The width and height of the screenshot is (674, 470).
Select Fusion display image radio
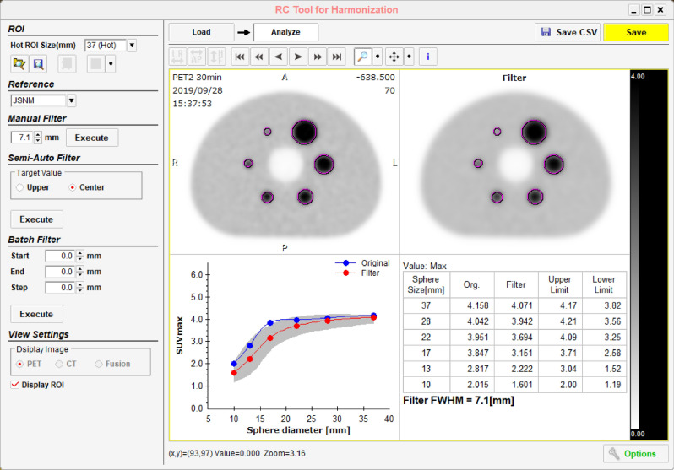pos(99,364)
